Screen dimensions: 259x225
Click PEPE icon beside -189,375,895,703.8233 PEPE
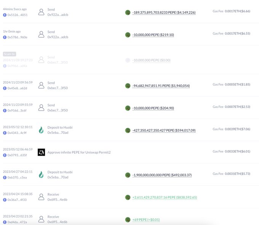click(128, 13)
